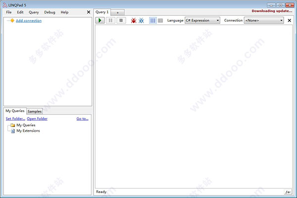Switch to the My Queries tab
Viewport: 297px width, 198px height.
pyautogui.click(x=15, y=111)
